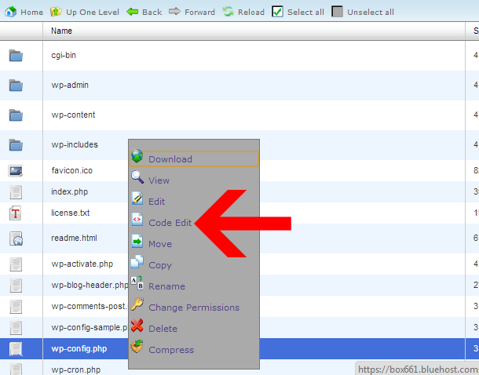479x375 pixels.
Task: Reload the file listing
Action: pyautogui.click(x=228, y=12)
